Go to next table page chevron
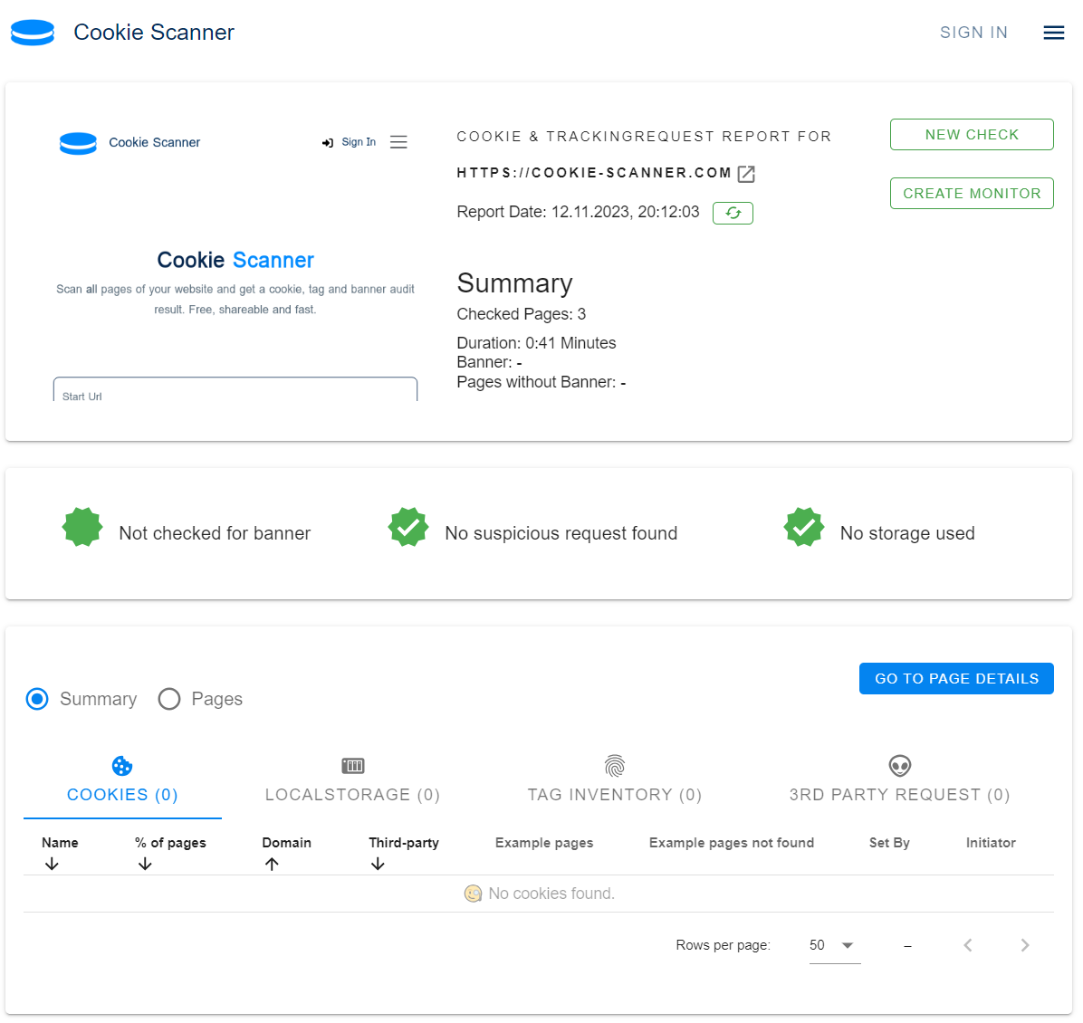This screenshot has height=1023, width=1083. click(x=1025, y=945)
